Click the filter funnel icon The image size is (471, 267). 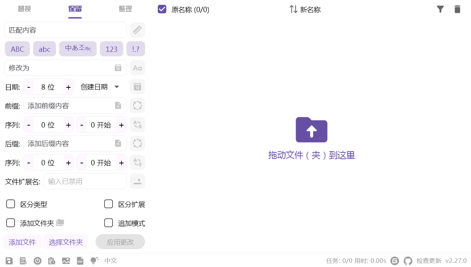(440, 9)
